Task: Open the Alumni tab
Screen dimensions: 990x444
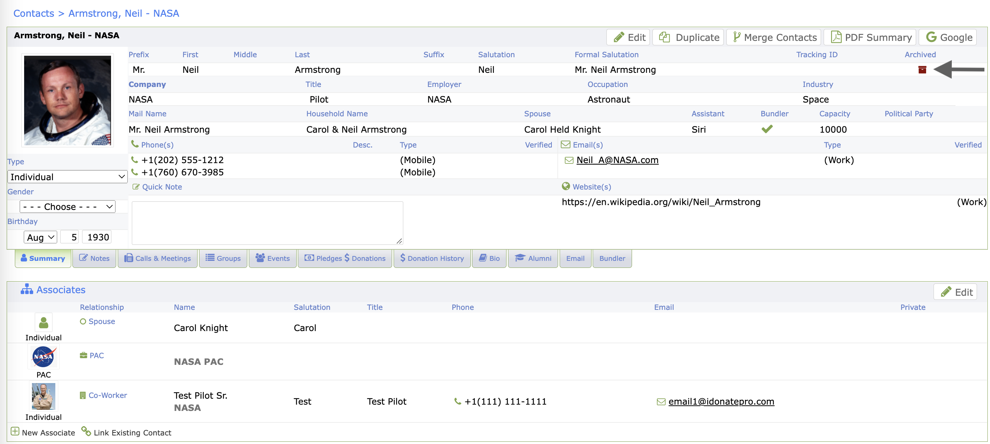Action: coord(533,258)
